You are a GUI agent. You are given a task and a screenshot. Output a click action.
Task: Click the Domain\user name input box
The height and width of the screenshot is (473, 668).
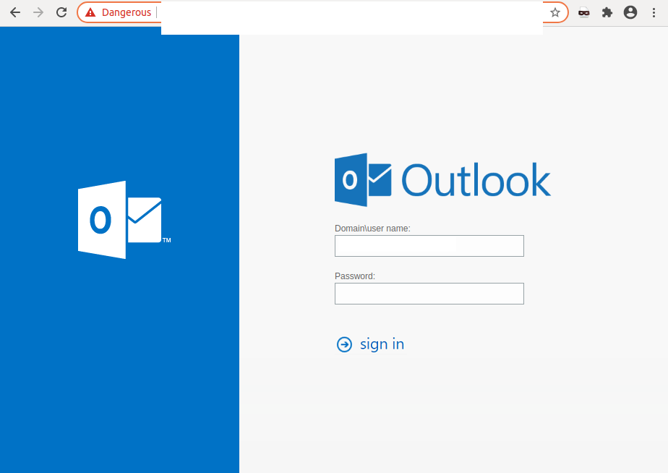point(429,246)
